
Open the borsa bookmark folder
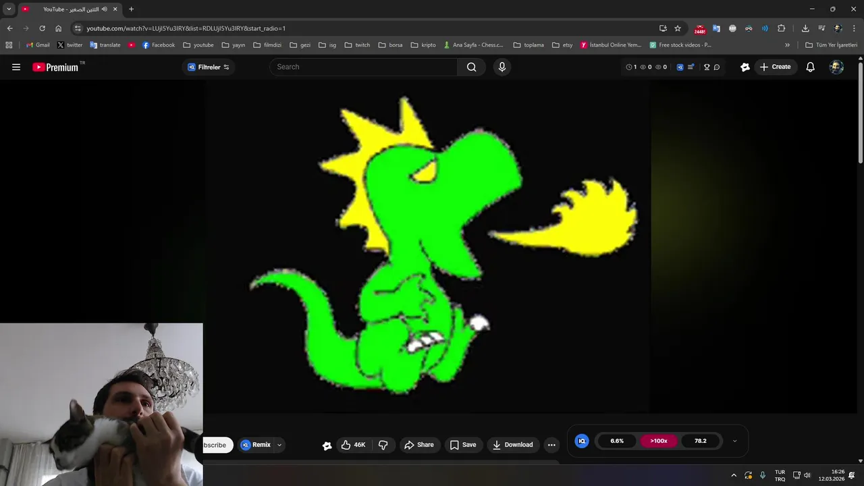tap(391, 45)
